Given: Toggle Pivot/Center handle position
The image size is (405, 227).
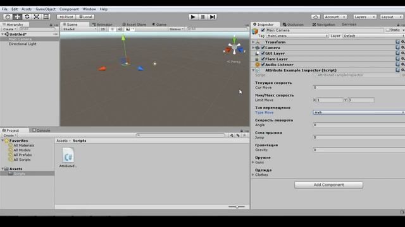Looking at the screenshot, I should tap(66, 17).
